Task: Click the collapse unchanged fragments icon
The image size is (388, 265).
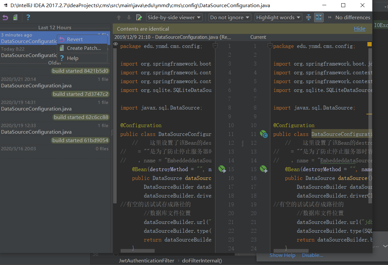Action: pos(308,17)
